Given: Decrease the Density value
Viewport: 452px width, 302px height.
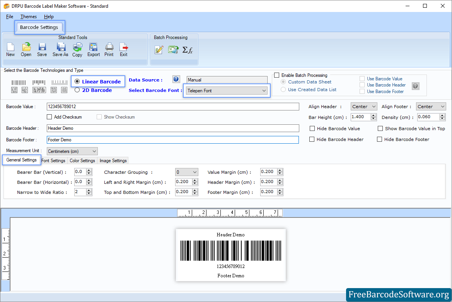Looking at the screenshot, I should [442, 119].
